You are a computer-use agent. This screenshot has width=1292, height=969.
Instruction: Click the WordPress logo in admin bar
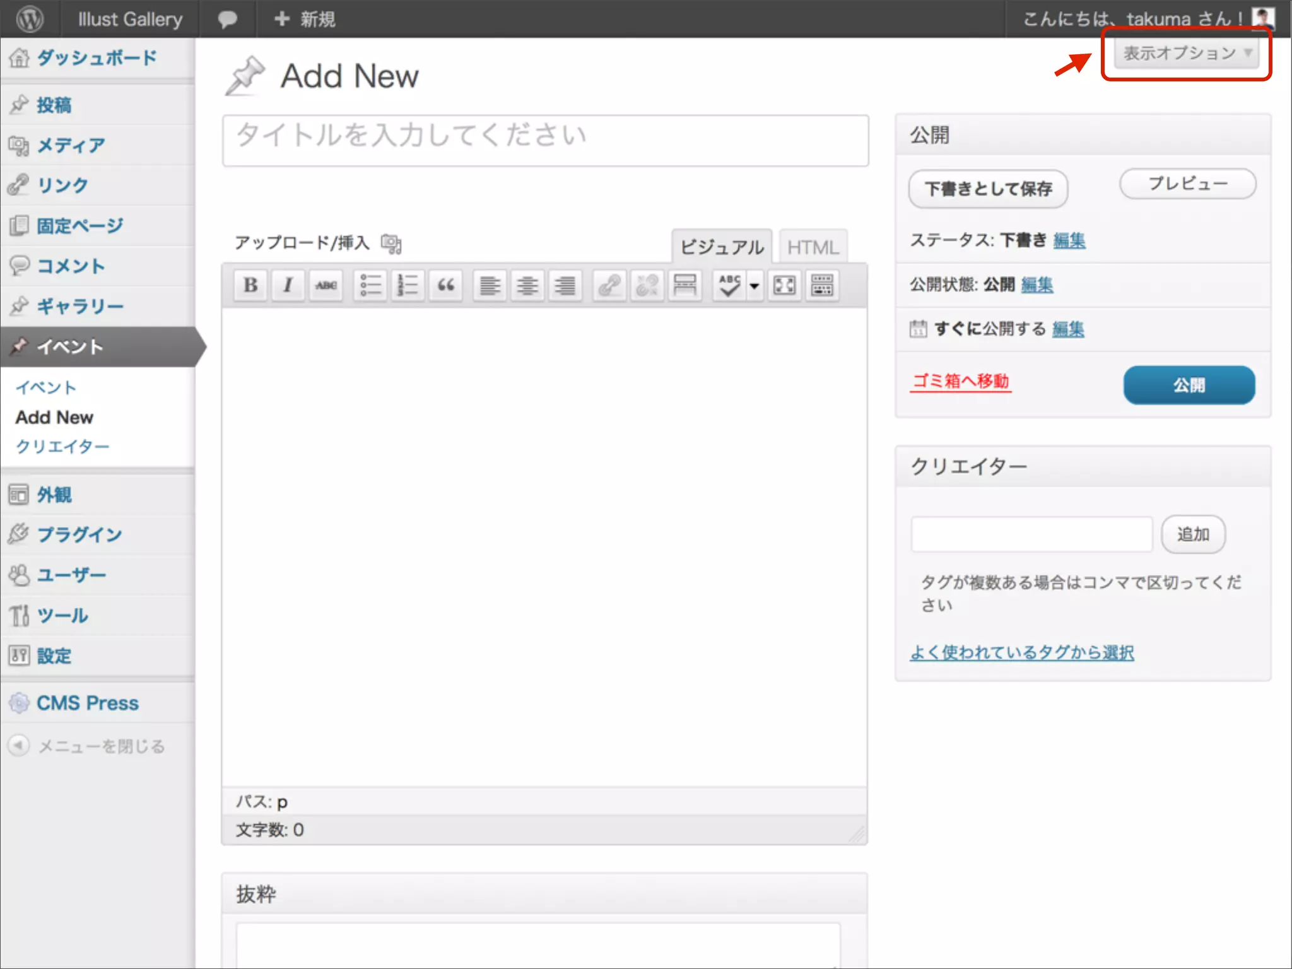point(30,19)
